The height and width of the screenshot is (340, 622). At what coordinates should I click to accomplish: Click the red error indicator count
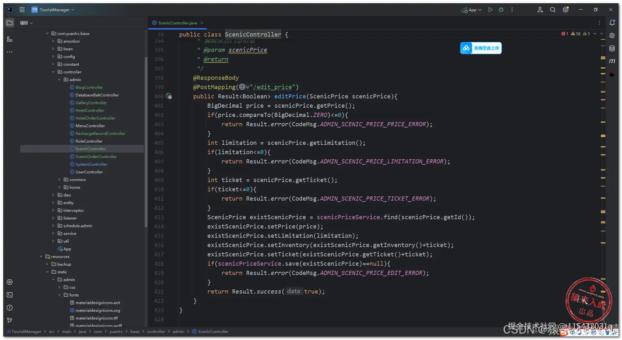click(x=565, y=34)
